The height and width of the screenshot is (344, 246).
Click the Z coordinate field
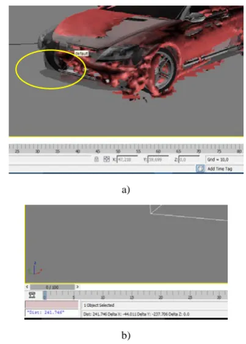tap(189, 160)
